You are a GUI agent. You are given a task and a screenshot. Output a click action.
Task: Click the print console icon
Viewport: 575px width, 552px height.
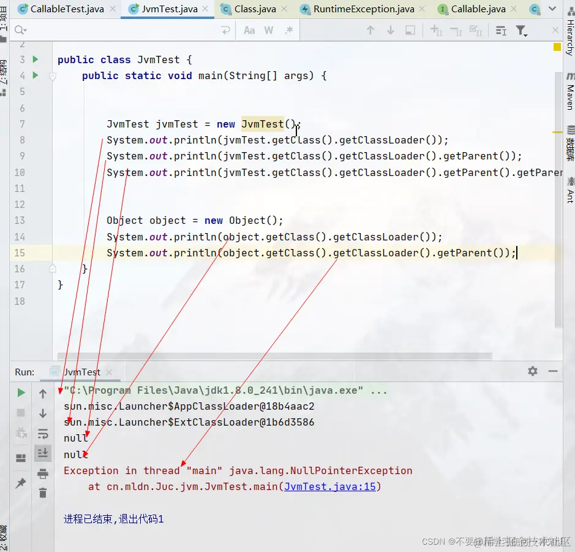[x=43, y=473]
